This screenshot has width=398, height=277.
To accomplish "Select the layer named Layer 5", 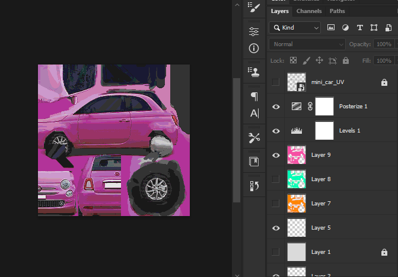I will point(321,228).
